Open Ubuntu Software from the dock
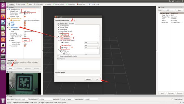Screen dimensions: 184x104 pyautogui.click(x=3, y=39)
